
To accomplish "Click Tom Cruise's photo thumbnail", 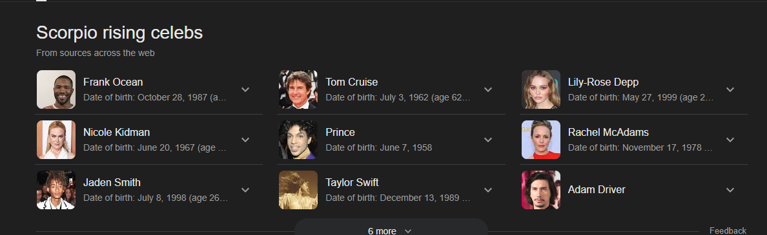I will 298,89.
